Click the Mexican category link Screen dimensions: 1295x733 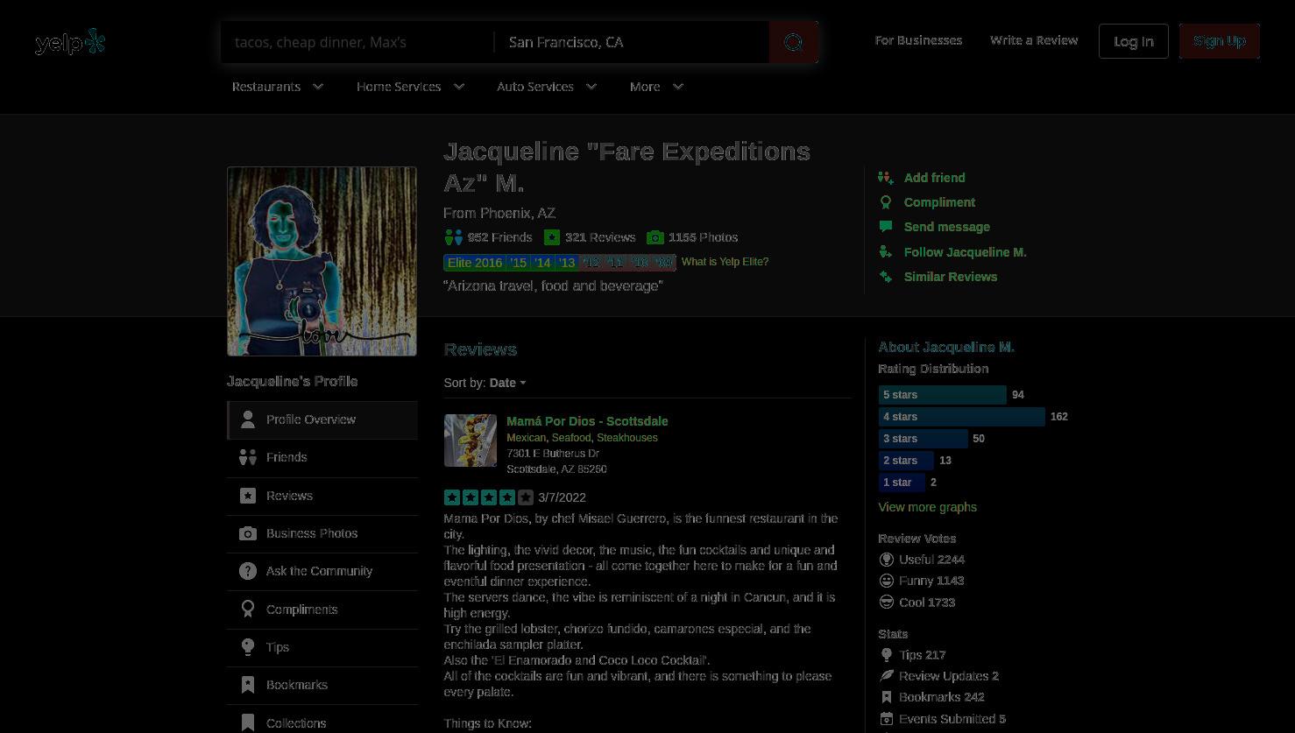[526, 438]
